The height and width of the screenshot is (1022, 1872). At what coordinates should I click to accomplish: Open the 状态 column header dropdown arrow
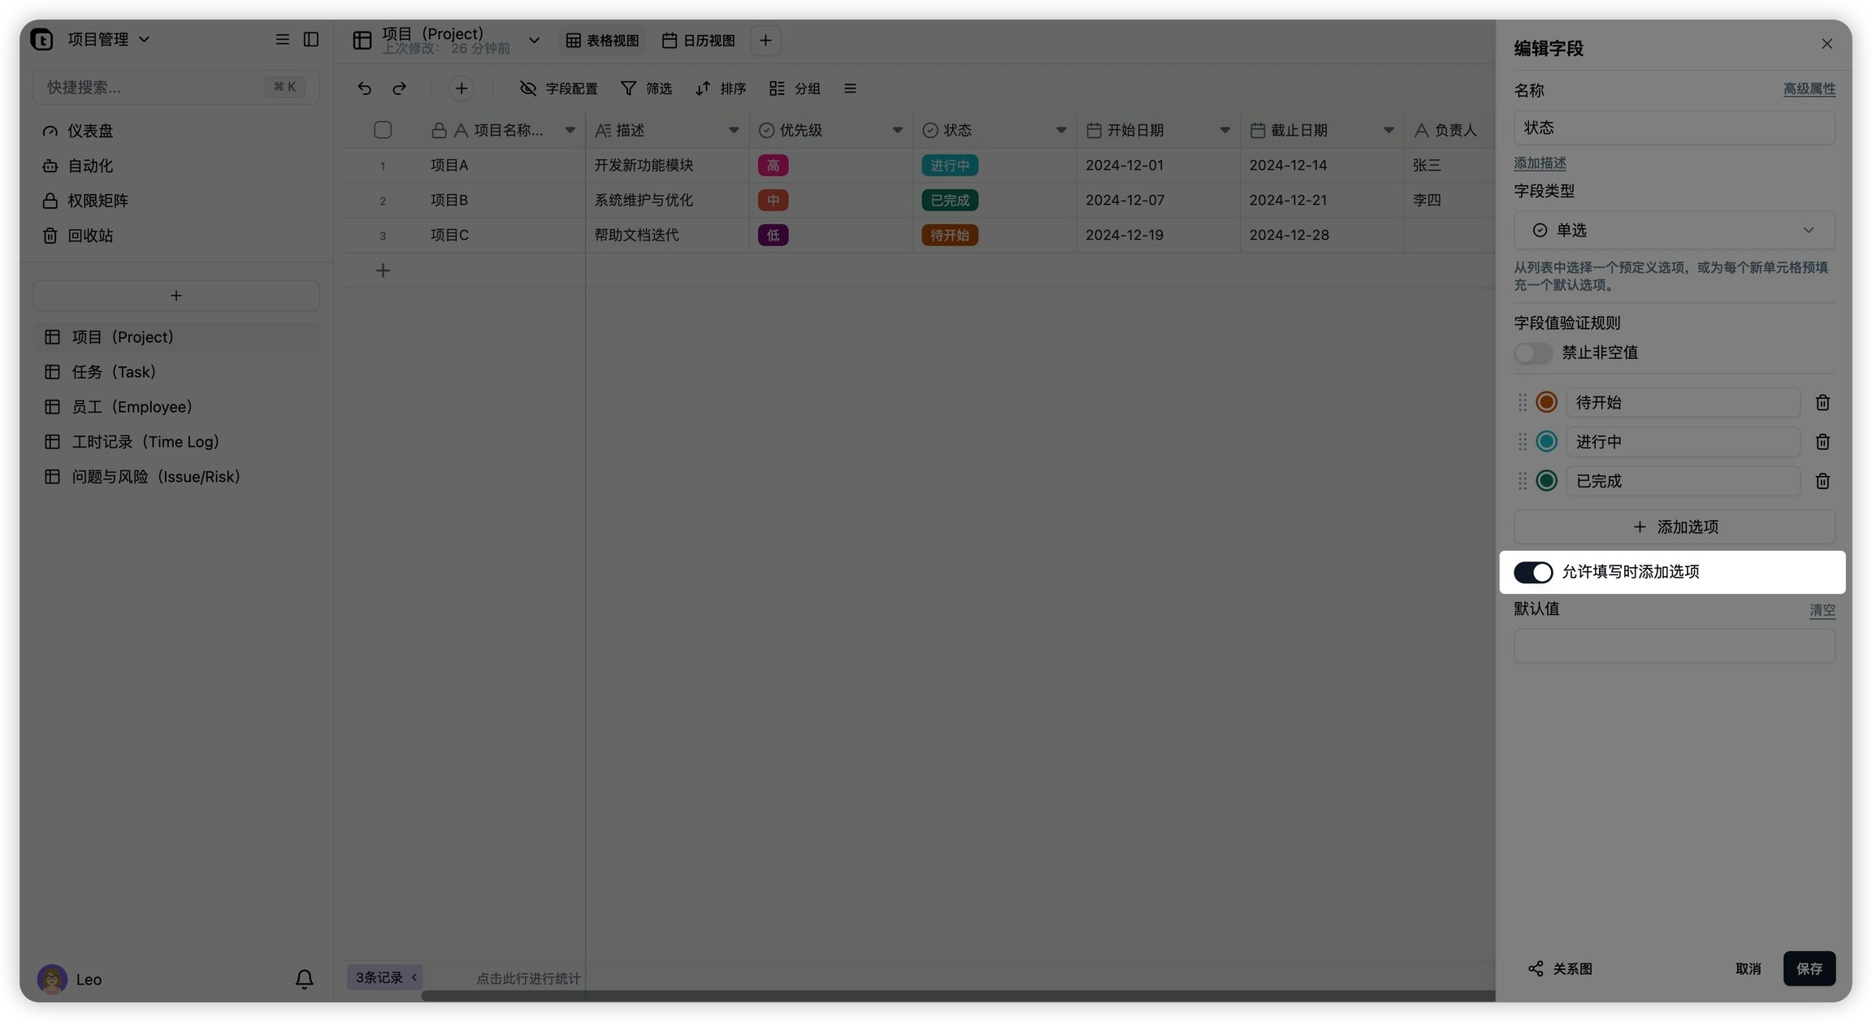pos(1060,131)
